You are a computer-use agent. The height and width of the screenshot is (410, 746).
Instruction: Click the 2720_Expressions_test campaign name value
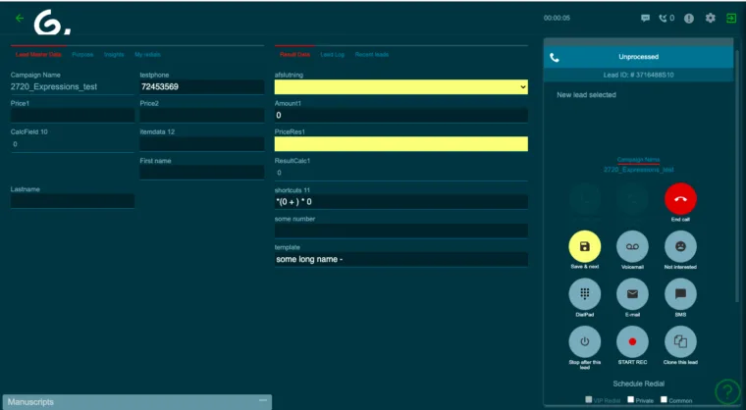click(54, 87)
